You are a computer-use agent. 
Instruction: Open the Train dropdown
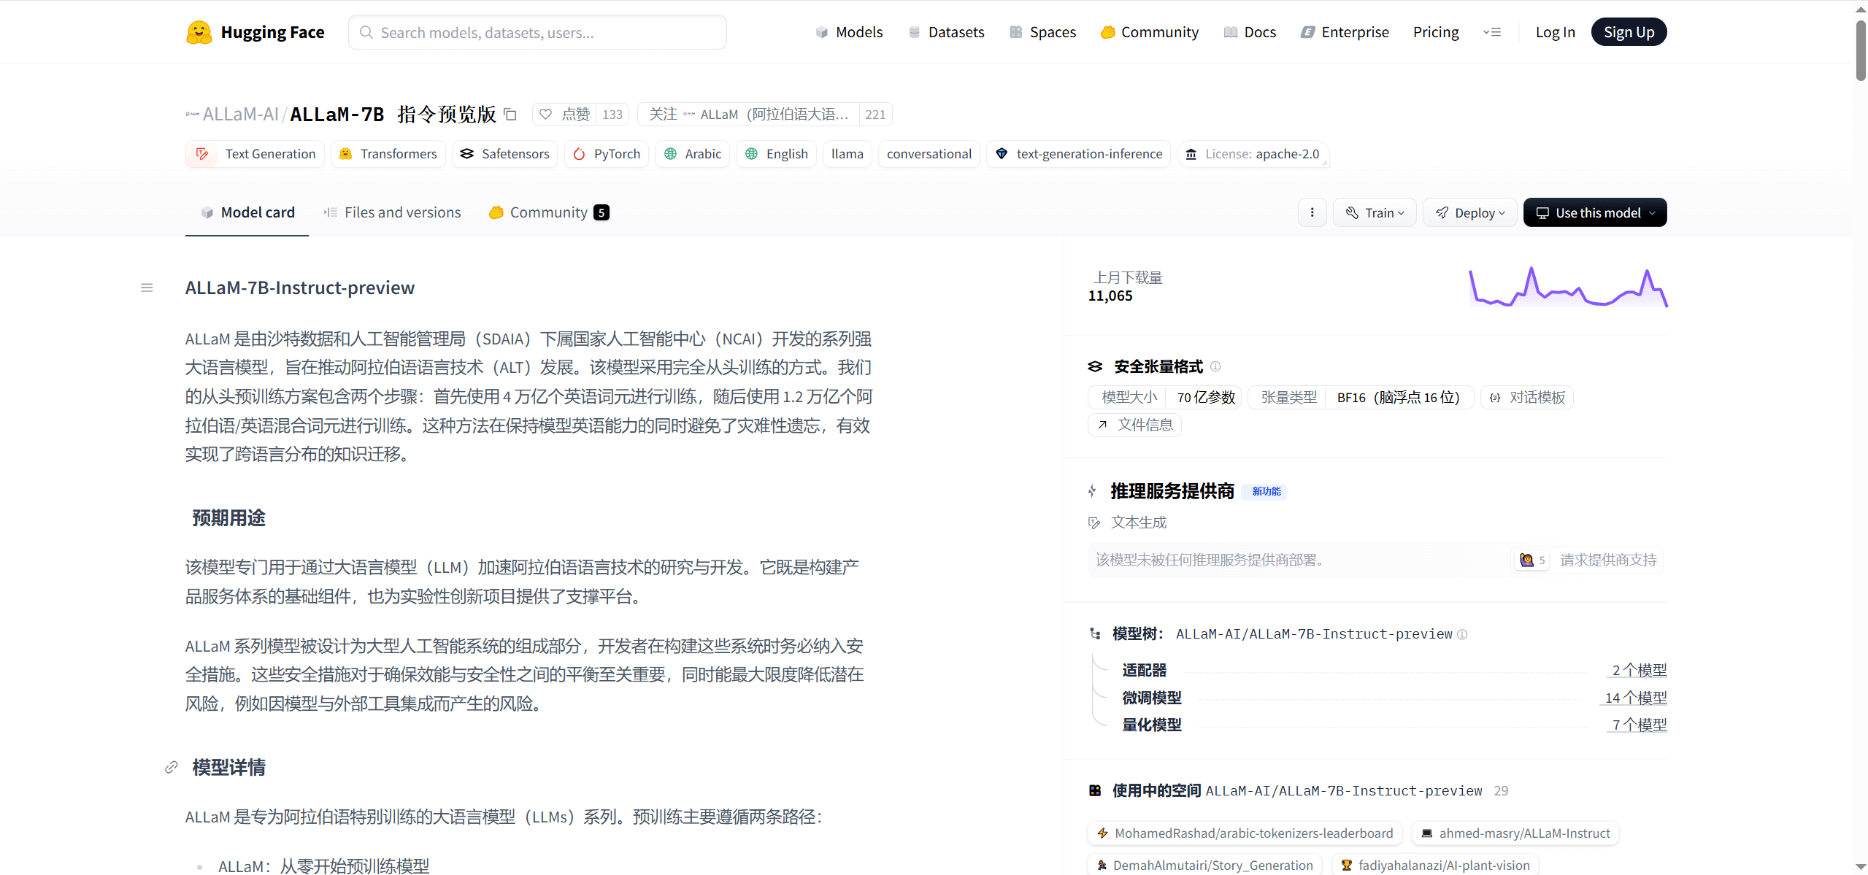click(x=1375, y=212)
